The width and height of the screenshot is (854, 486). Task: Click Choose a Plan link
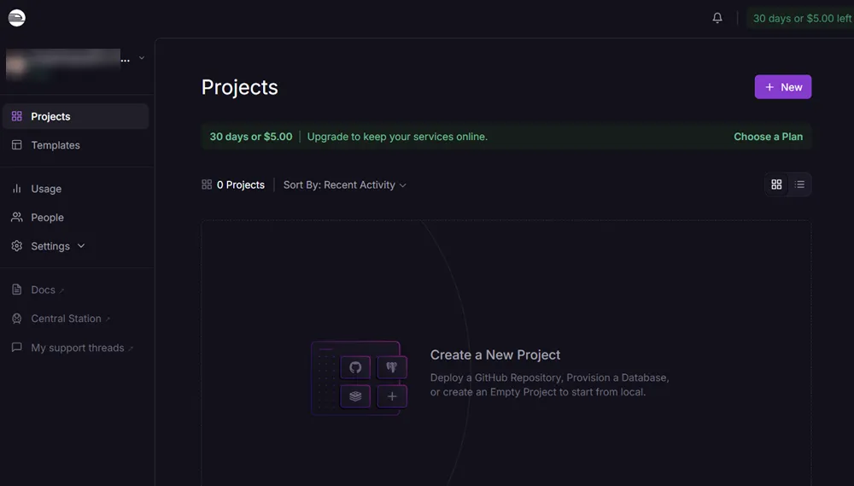point(768,136)
